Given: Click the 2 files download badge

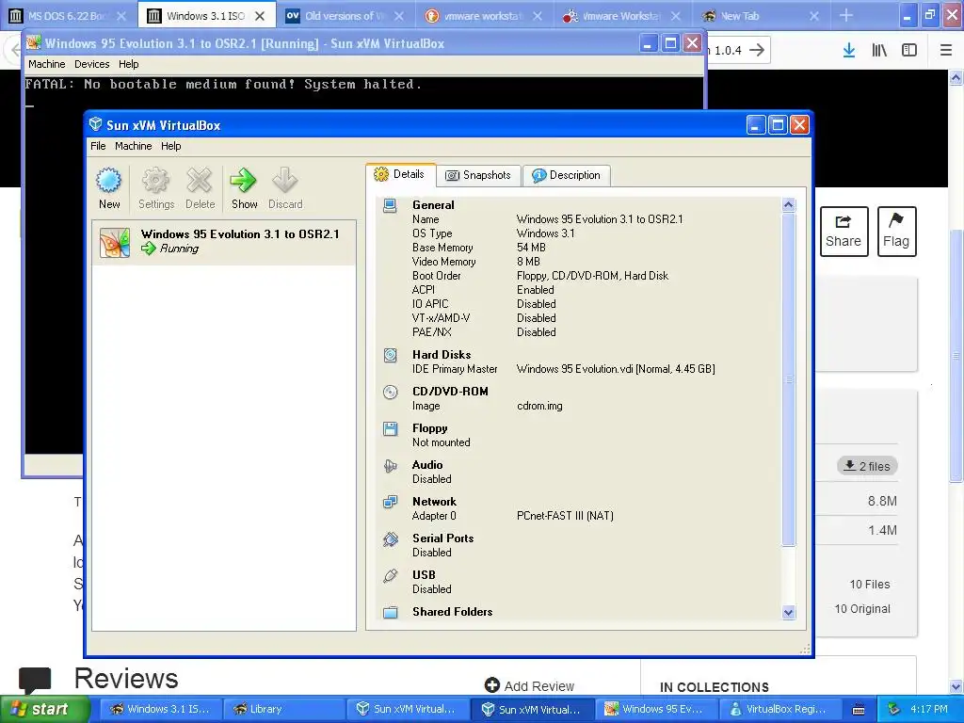Looking at the screenshot, I should click(x=867, y=466).
